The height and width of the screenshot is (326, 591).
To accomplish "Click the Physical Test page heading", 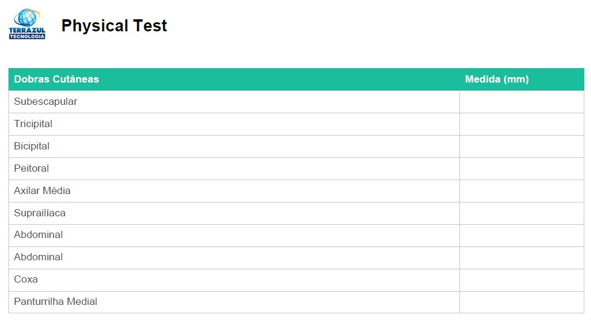I will 114,26.
